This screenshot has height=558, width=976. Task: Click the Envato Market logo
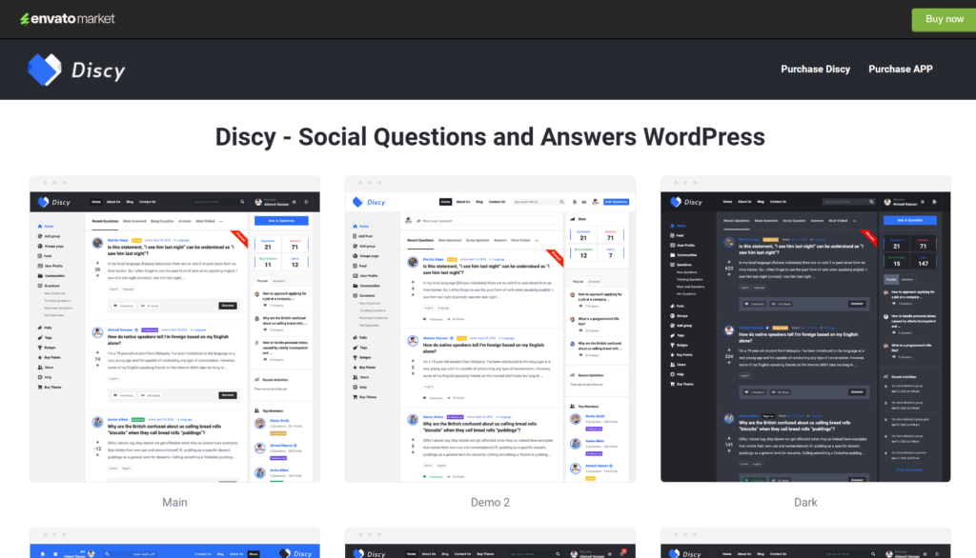68,19
